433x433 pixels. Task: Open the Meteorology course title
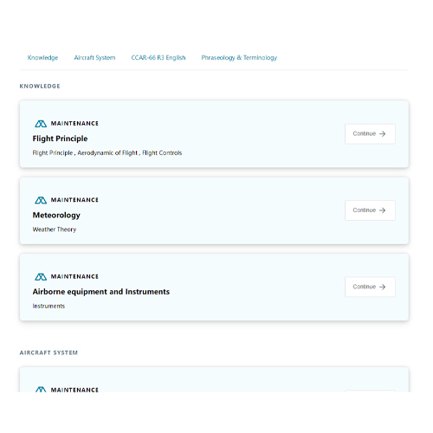pos(56,216)
